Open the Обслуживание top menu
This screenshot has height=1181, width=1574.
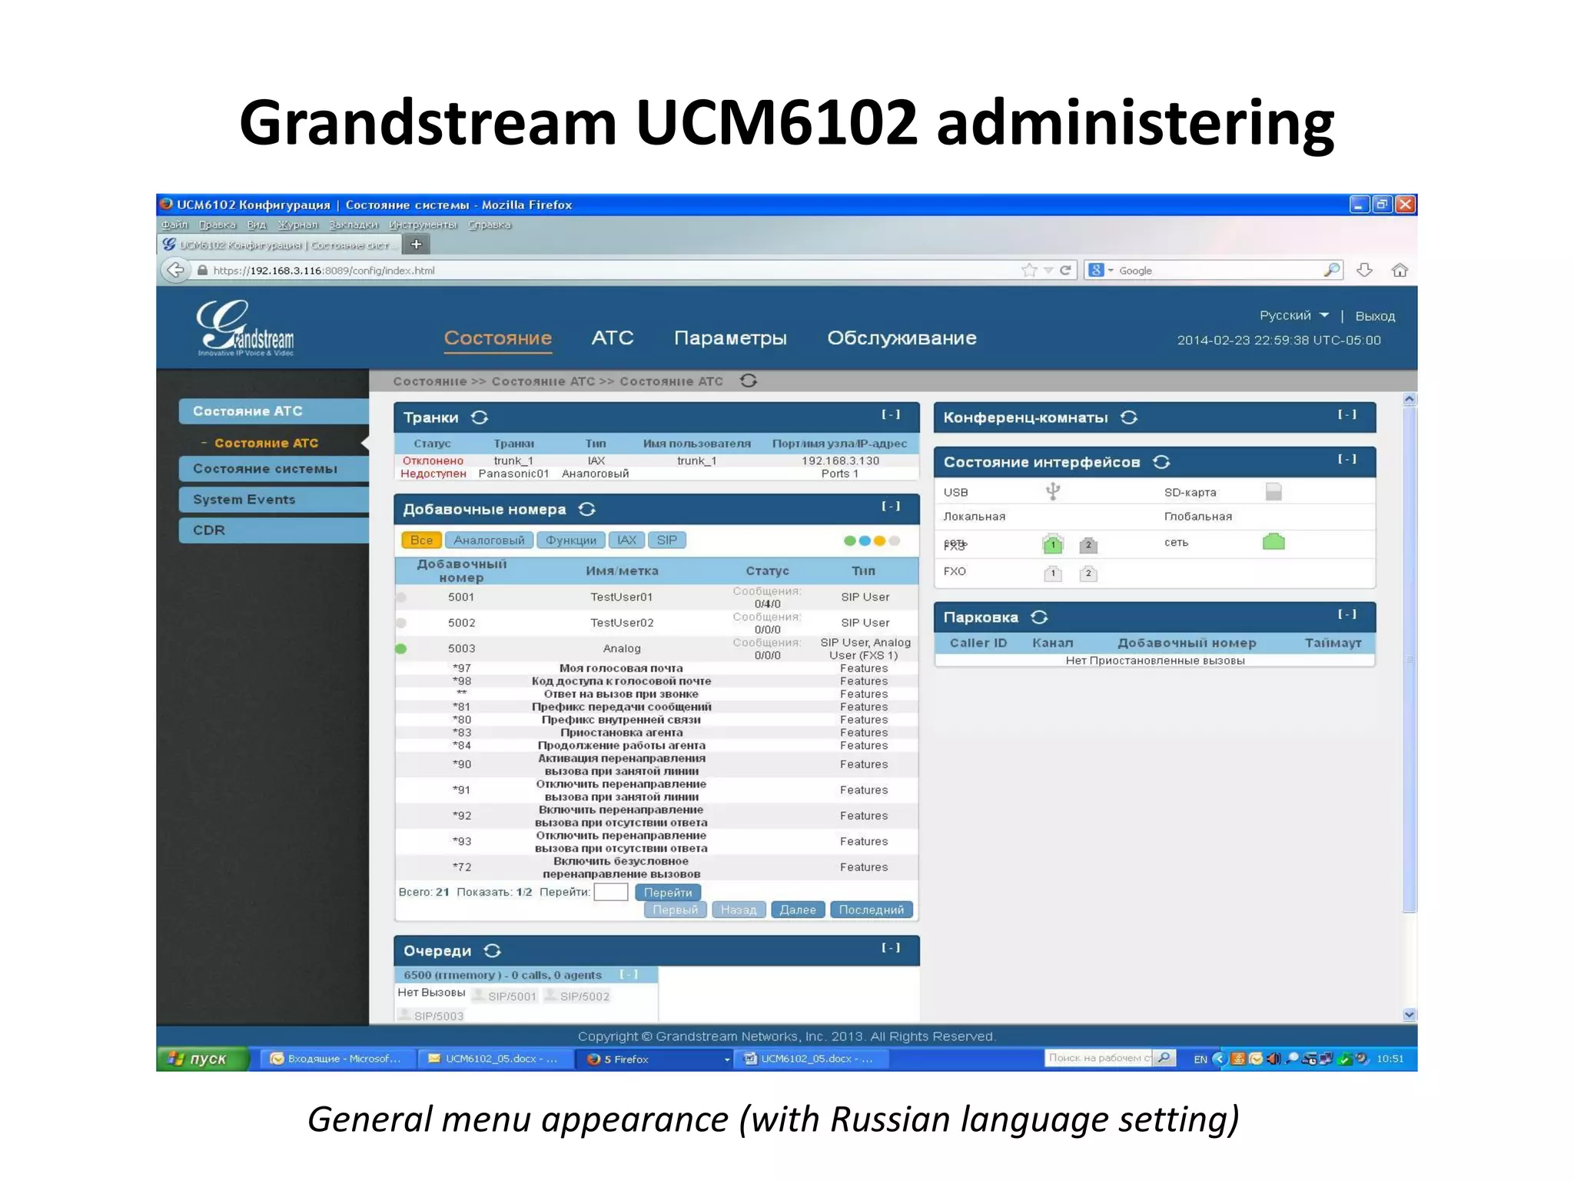[902, 338]
